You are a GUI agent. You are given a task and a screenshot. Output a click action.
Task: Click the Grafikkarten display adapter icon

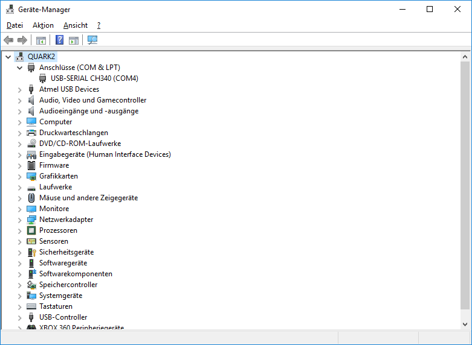[x=31, y=176]
